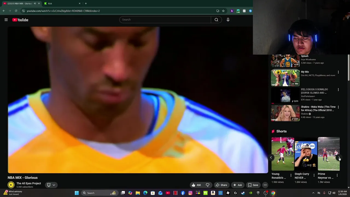Open Shakira Waka Waka video thumbnail

(x=285, y=113)
